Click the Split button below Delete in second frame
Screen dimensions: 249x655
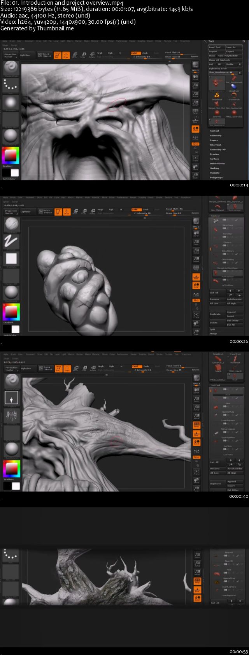click(x=213, y=329)
